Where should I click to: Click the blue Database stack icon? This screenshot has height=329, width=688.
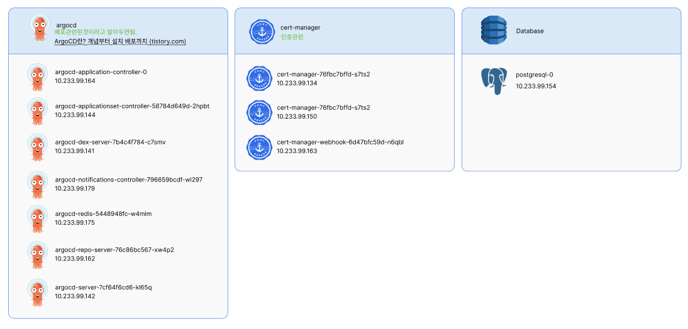pos(494,30)
